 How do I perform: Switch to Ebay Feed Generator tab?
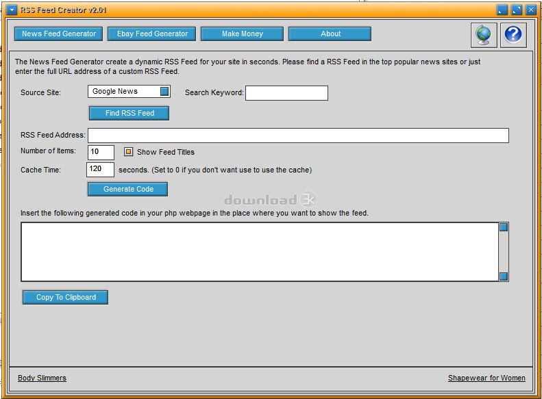pyautogui.click(x=152, y=34)
